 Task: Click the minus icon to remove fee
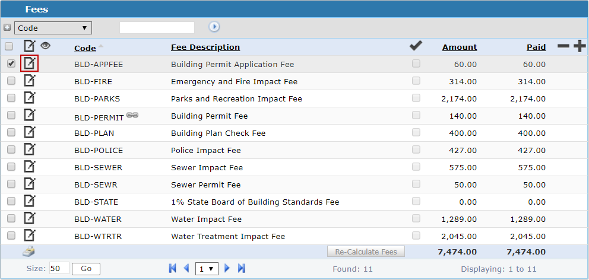pyautogui.click(x=563, y=47)
